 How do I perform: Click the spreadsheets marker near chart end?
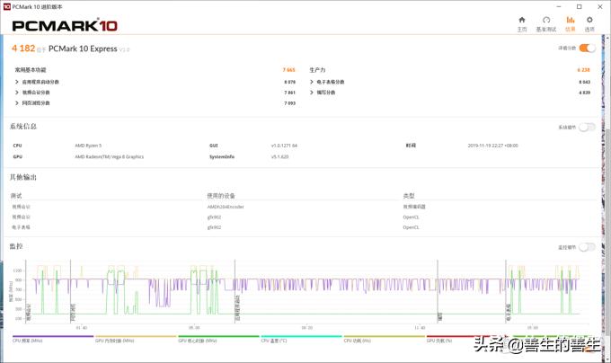[509, 314]
